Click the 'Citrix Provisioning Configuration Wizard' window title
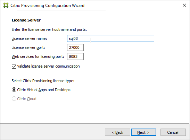 pyautogui.click(x=47, y=6)
